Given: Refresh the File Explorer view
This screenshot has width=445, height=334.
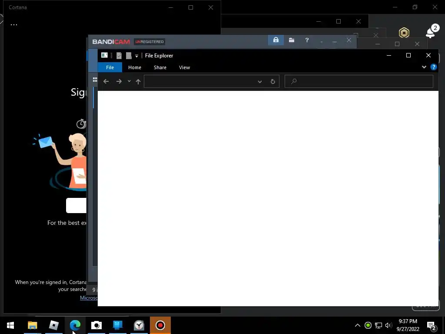Looking at the screenshot, I should (x=273, y=82).
